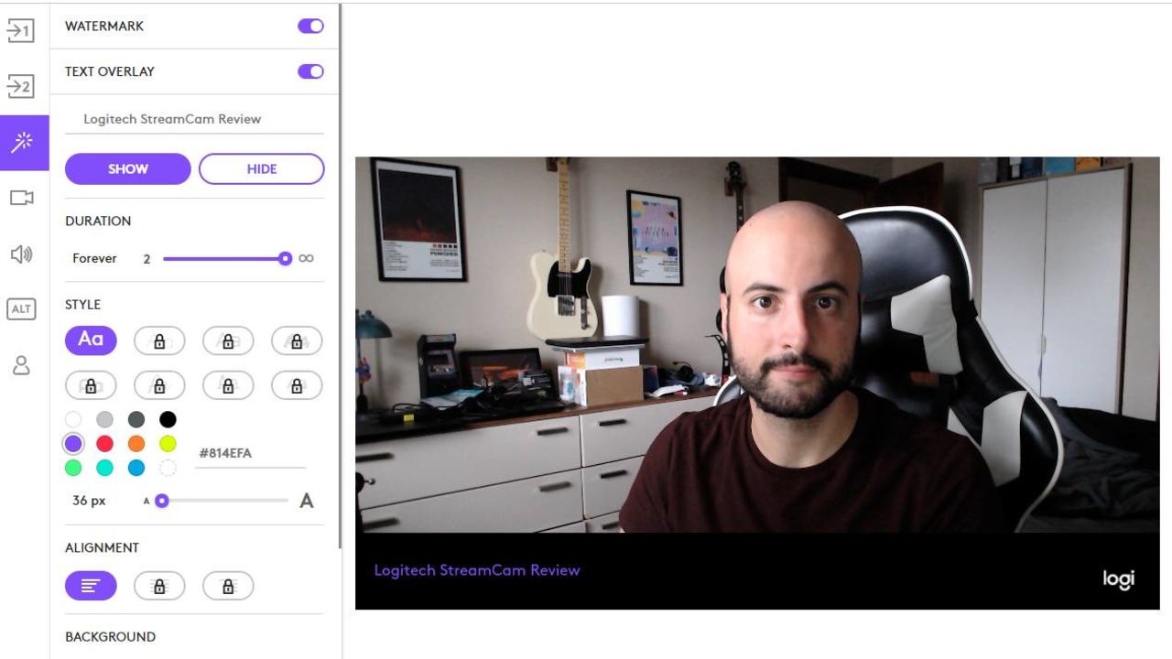Viewport: 1172px width, 659px height.
Task: Open the Source 2 sidebar tab
Action: (x=20, y=86)
